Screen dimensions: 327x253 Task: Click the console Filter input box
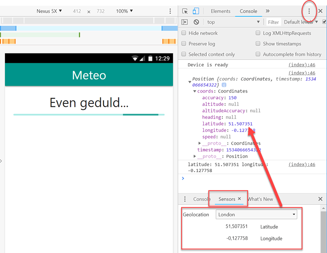tap(274, 22)
